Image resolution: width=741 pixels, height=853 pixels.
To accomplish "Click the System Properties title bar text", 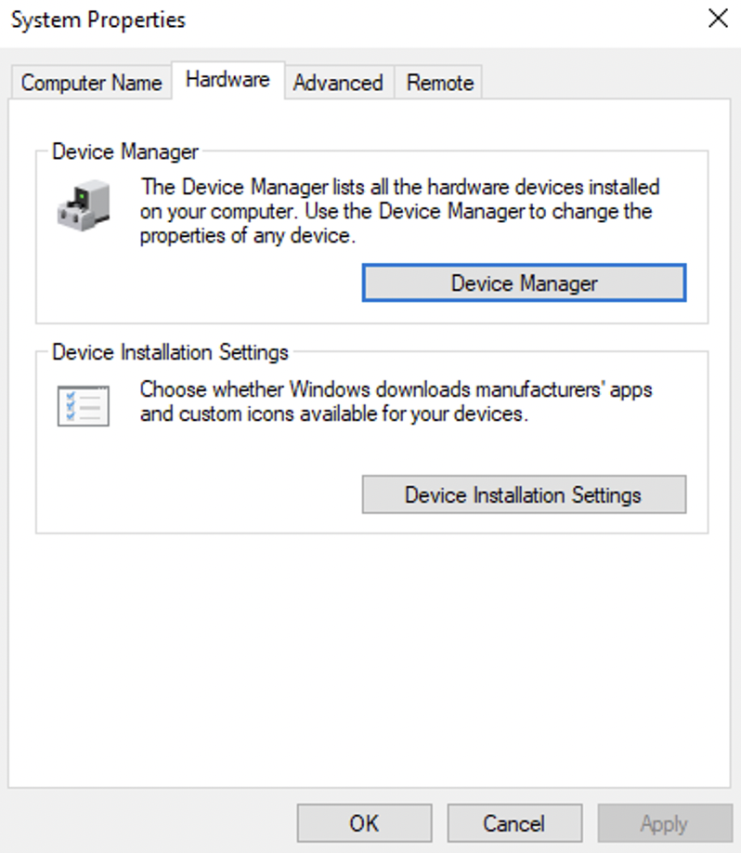I will (x=98, y=20).
